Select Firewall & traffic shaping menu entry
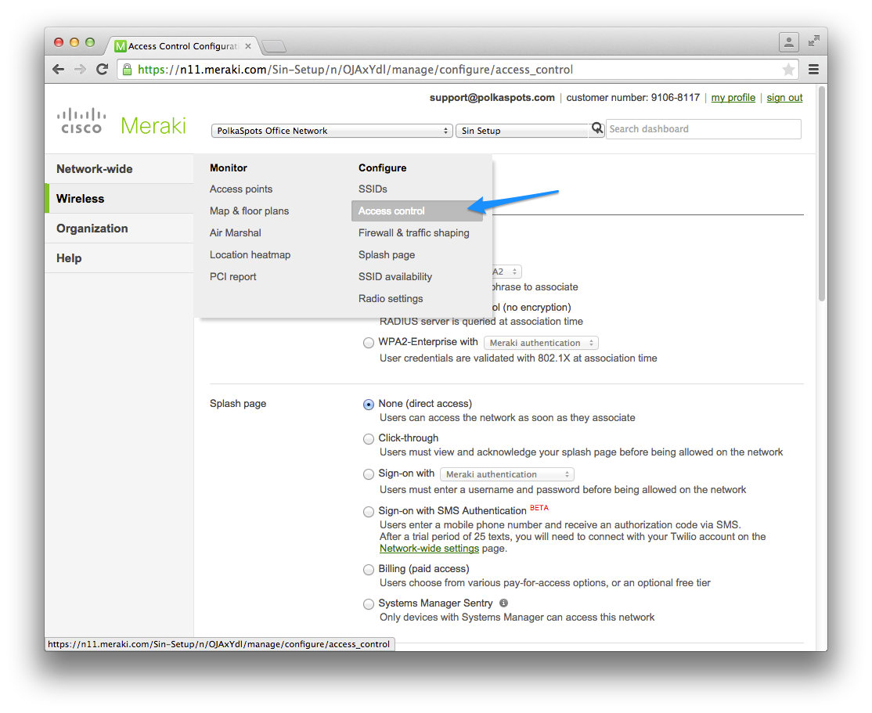Screen dimensions: 872x713 pyautogui.click(x=414, y=233)
